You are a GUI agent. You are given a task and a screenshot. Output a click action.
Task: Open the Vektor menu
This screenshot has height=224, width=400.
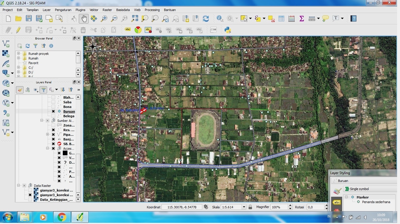point(94,10)
